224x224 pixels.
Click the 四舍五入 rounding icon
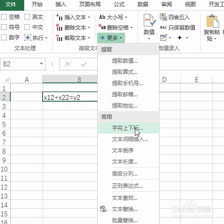coord(163,17)
